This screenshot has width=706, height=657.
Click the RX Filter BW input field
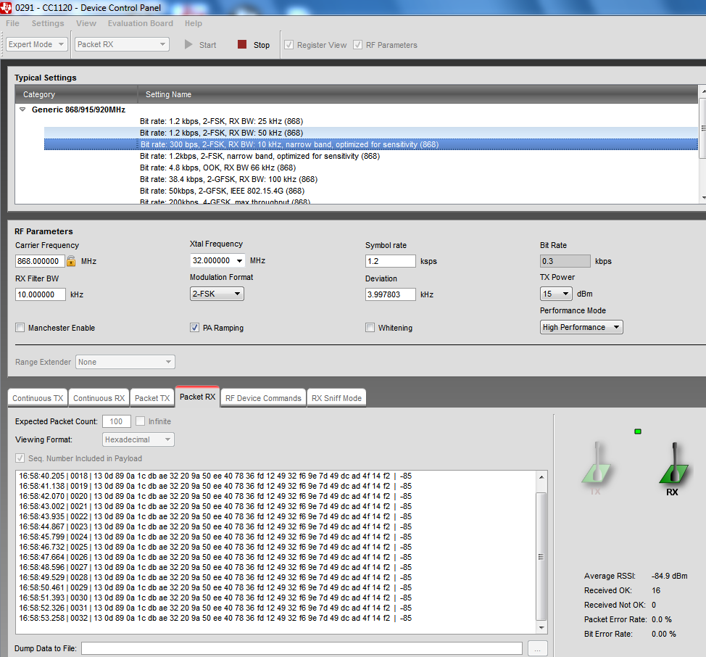[x=41, y=294]
